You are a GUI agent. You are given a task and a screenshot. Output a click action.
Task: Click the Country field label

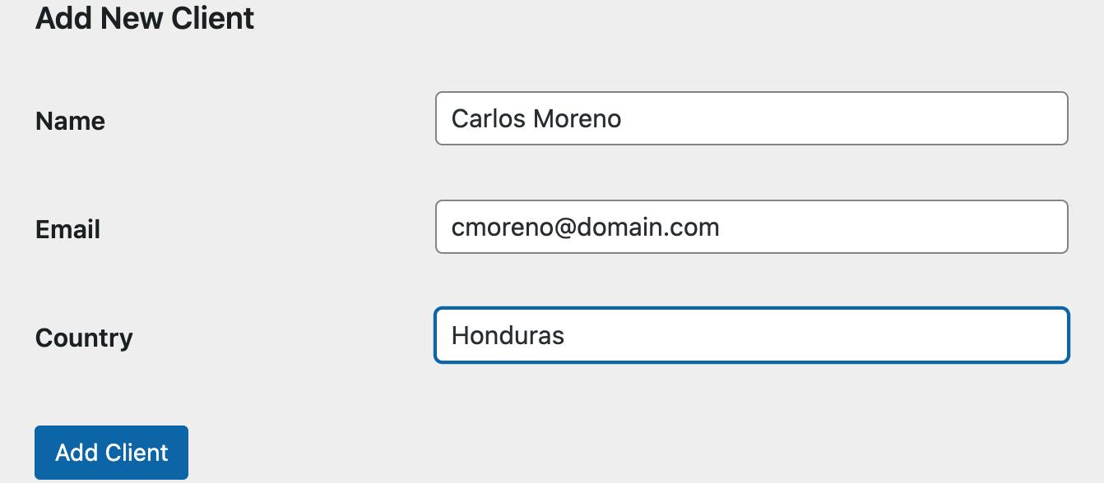point(84,338)
